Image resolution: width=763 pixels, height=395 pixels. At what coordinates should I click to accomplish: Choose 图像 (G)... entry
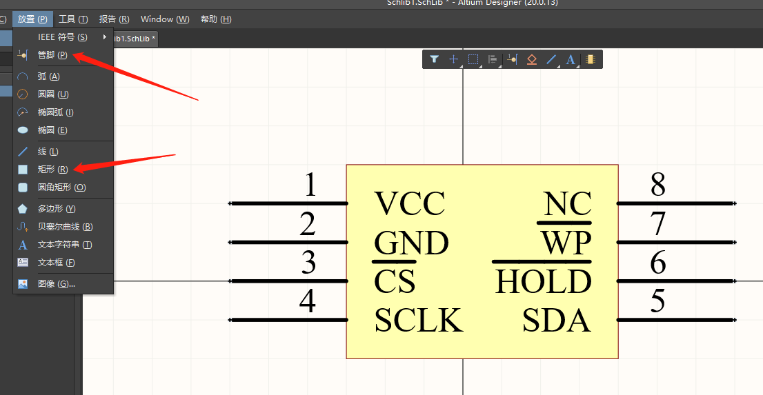click(63, 283)
